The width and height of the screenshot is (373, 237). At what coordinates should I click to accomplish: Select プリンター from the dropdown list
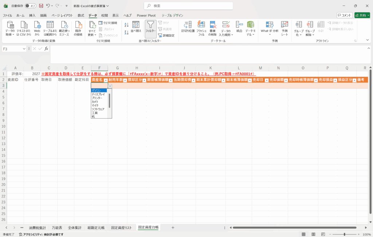pos(97,98)
